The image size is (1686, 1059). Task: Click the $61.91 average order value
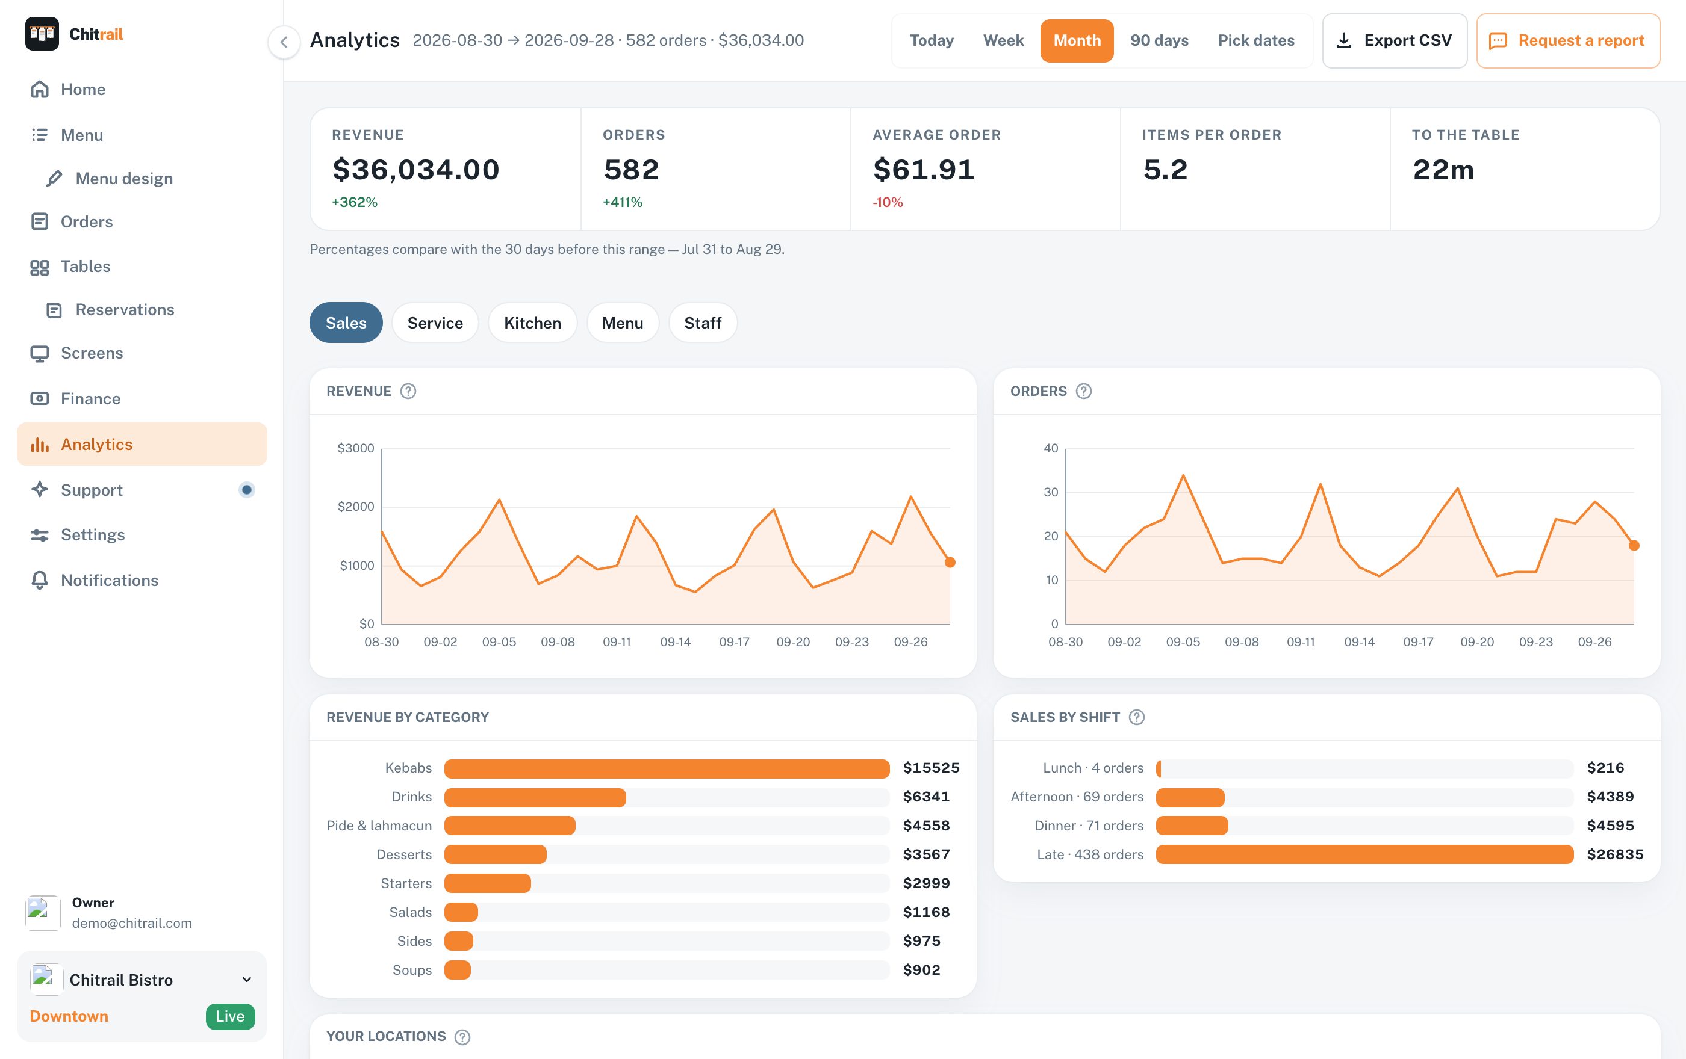pyautogui.click(x=924, y=170)
